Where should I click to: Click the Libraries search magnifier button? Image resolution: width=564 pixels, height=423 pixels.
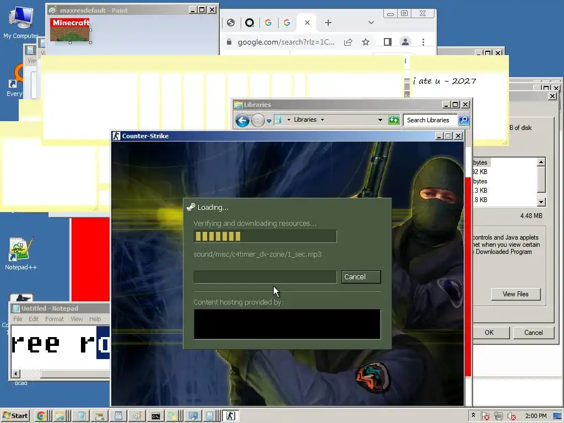point(464,120)
